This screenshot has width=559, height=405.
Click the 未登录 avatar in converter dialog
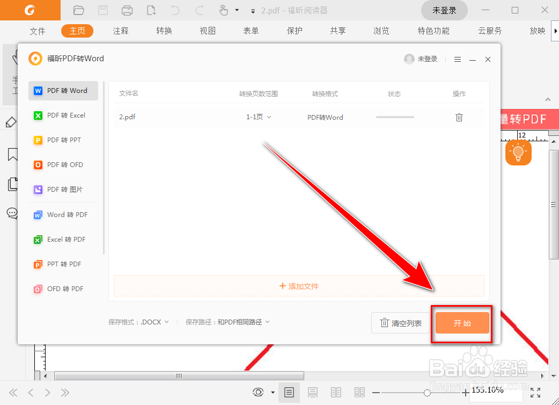coord(409,59)
